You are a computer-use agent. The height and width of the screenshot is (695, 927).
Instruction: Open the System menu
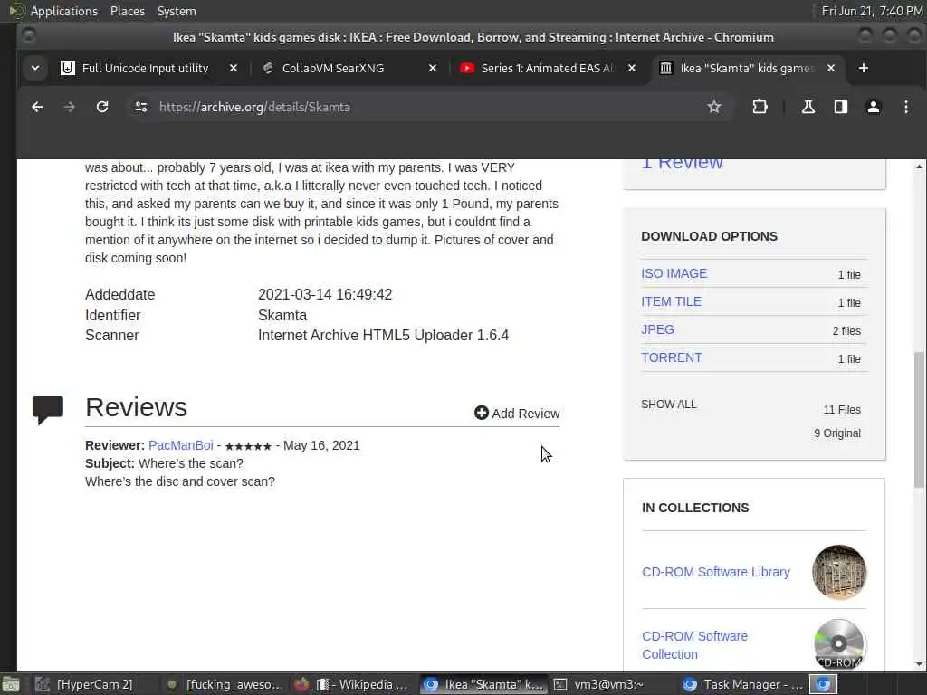(177, 11)
